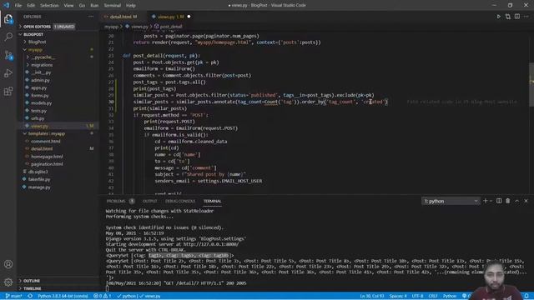Open the File menu
The height and width of the screenshot is (300, 534).
coord(18,6)
